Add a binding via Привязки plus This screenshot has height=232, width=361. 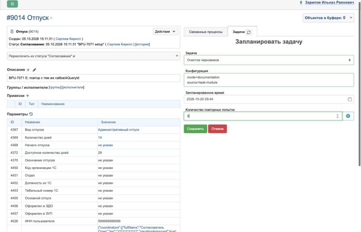28,96
